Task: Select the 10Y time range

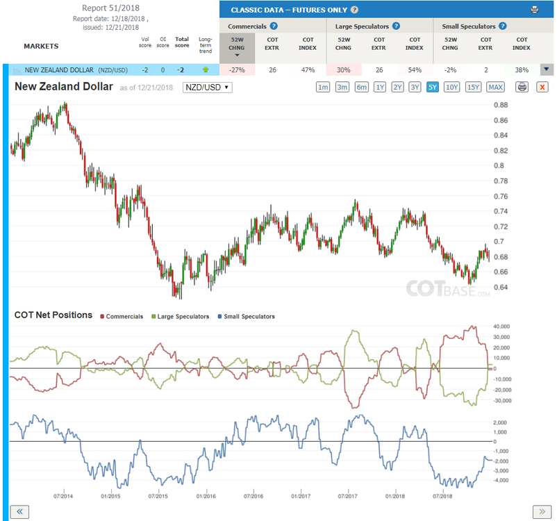Action: click(451, 87)
